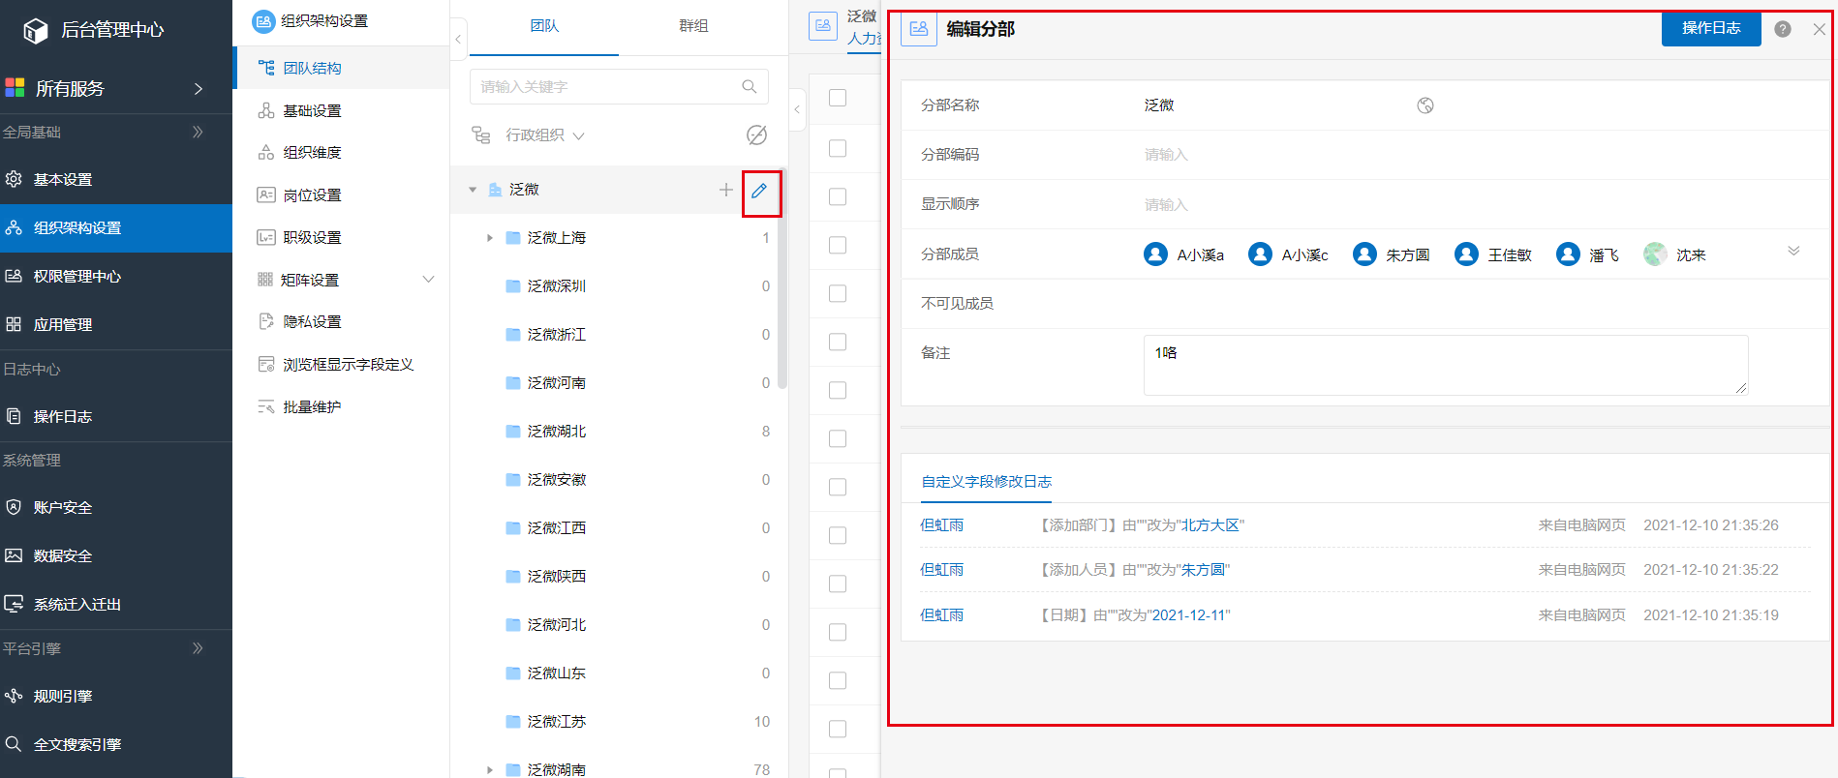Select 泛微江苏 in the tree
This screenshot has height=778, width=1838.
[x=557, y=722]
